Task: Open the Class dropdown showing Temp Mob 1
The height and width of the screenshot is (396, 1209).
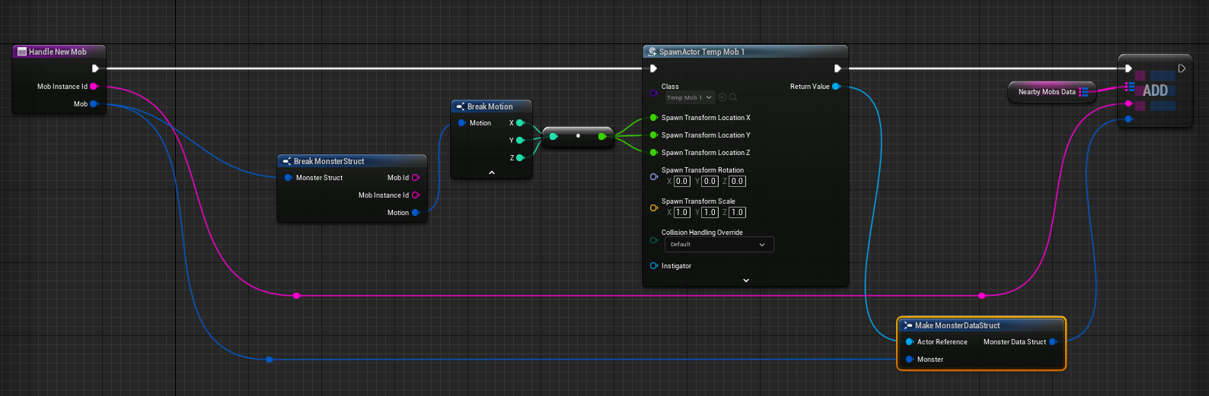Action: 690,97
